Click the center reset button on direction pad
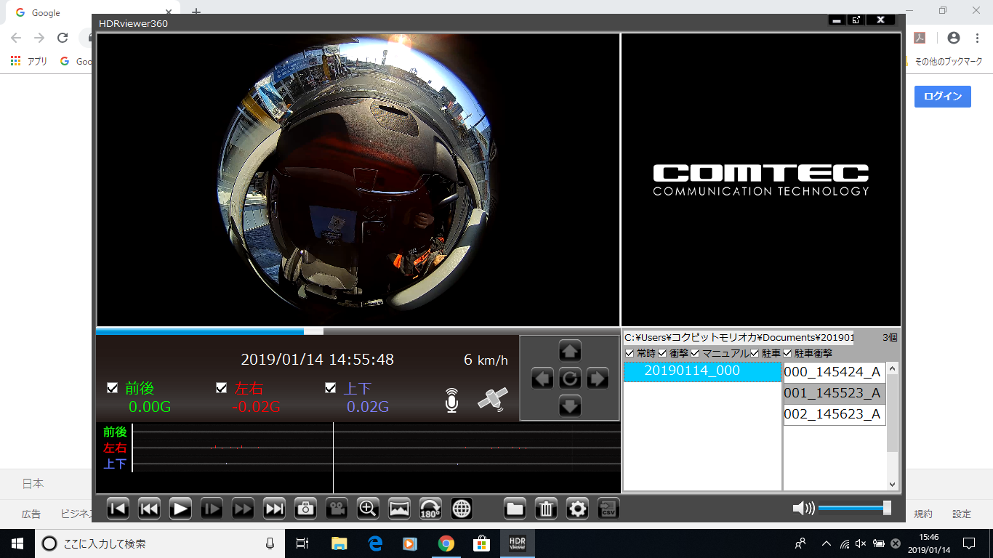 pyautogui.click(x=570, y=379)
